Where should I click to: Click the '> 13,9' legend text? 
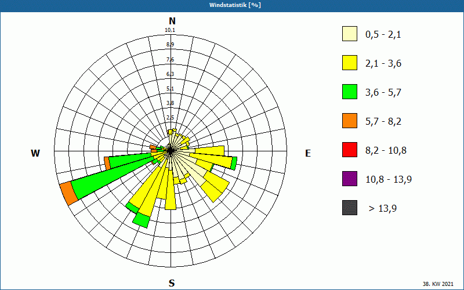tap(383, 209)
